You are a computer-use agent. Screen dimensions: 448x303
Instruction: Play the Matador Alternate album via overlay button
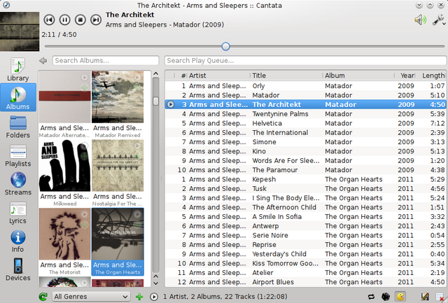pos(84,77)
